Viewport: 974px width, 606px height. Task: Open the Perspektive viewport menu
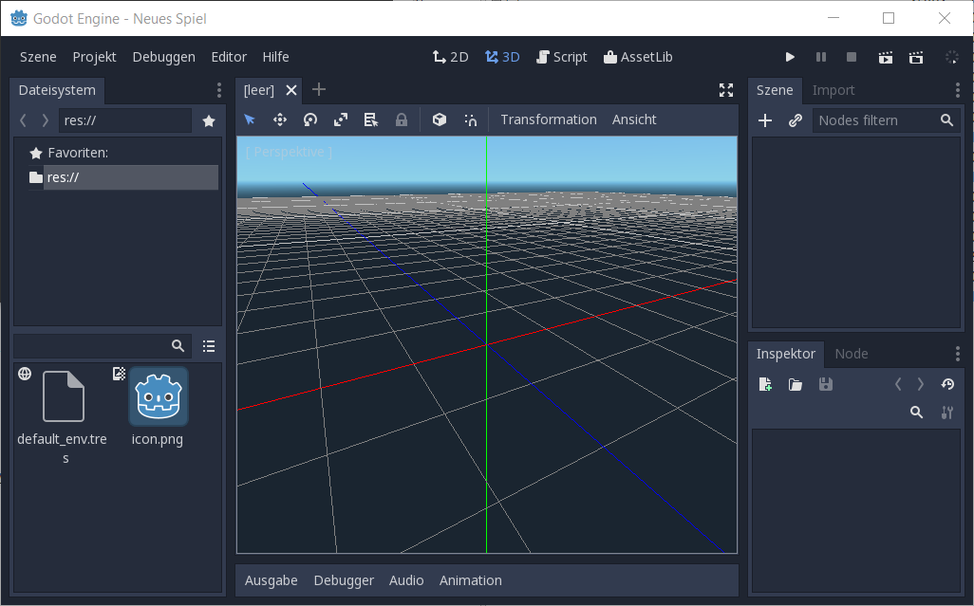coord(289,152)
